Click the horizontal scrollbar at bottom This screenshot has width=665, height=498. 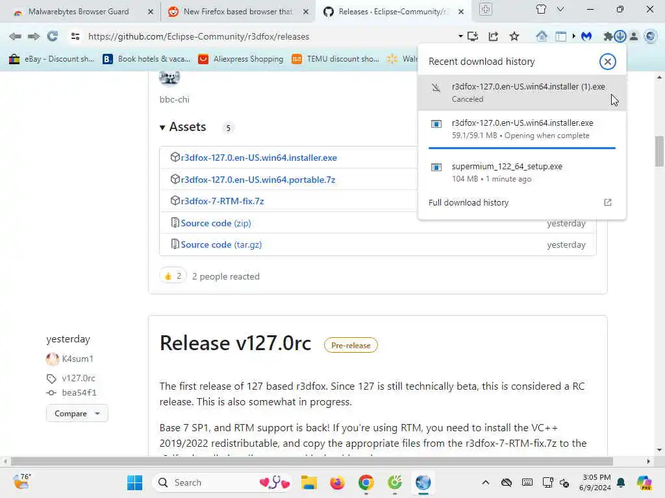[312, 461]
